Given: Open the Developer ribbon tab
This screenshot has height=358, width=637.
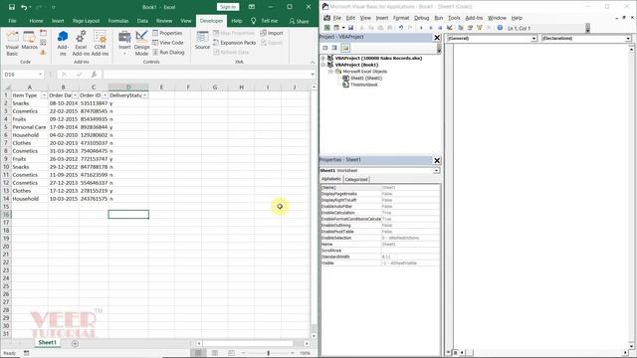Looking at the screenshot, I should 211,21.
